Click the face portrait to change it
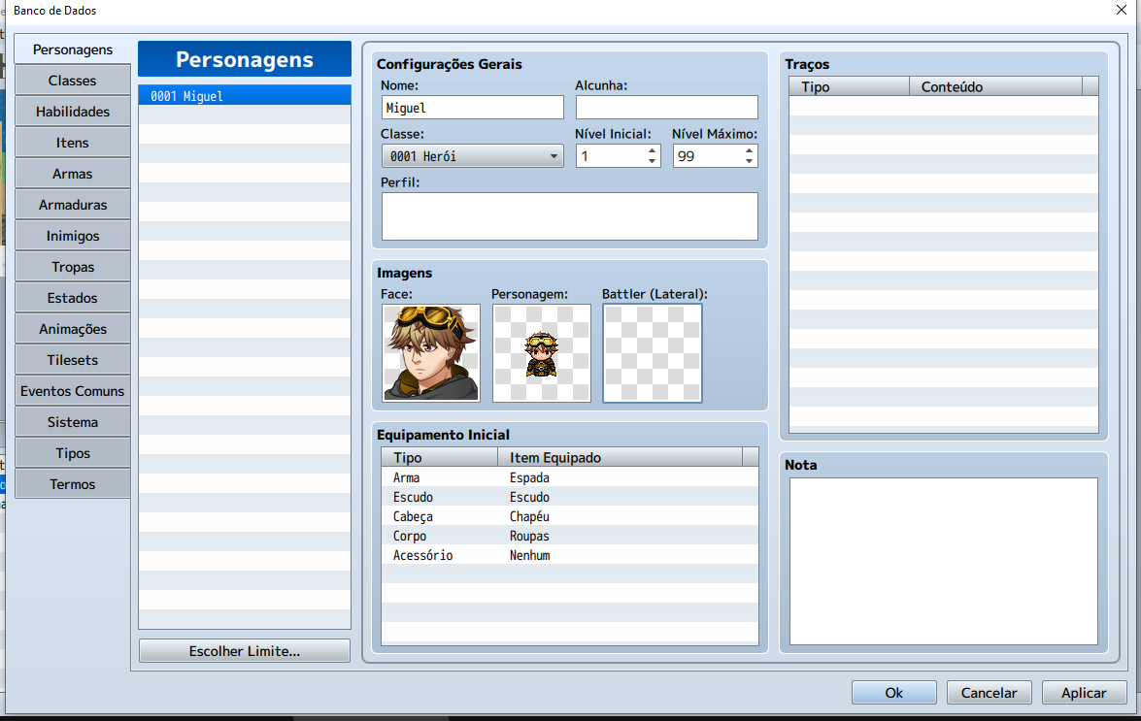1141x721 pixels. point(430,352)
